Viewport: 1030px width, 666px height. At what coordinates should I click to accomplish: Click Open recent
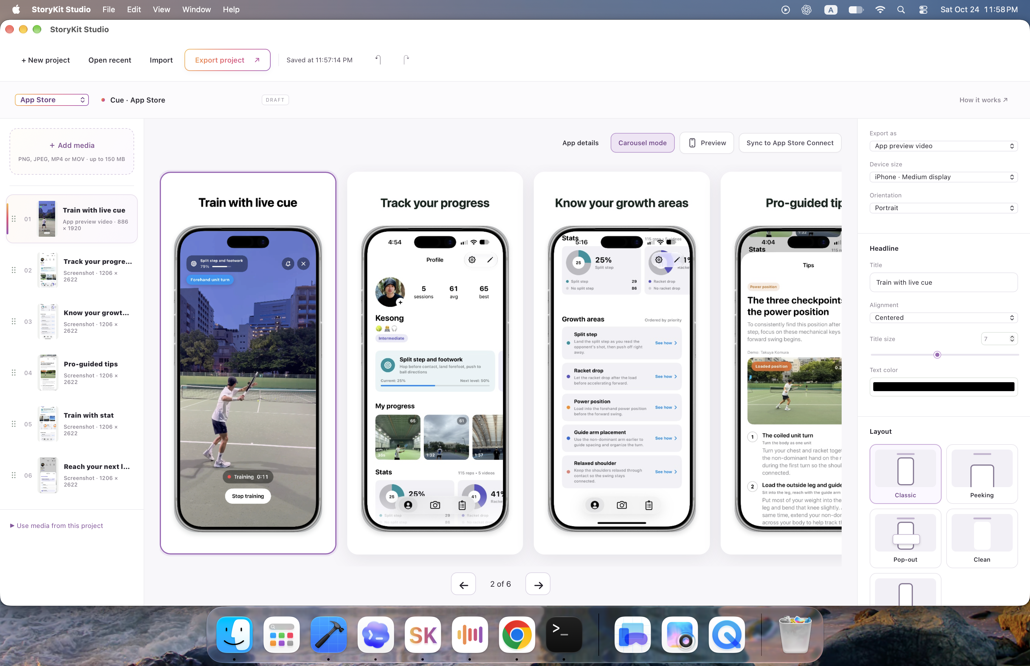click(x=110, y=60)
